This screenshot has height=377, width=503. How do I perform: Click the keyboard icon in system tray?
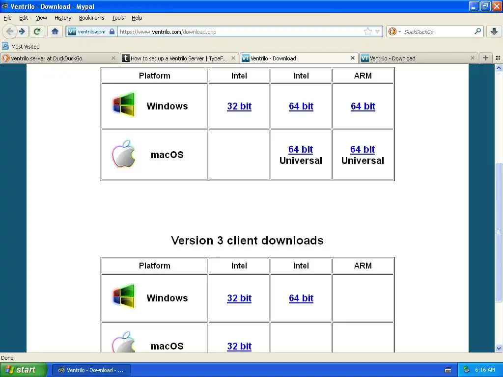448,370
